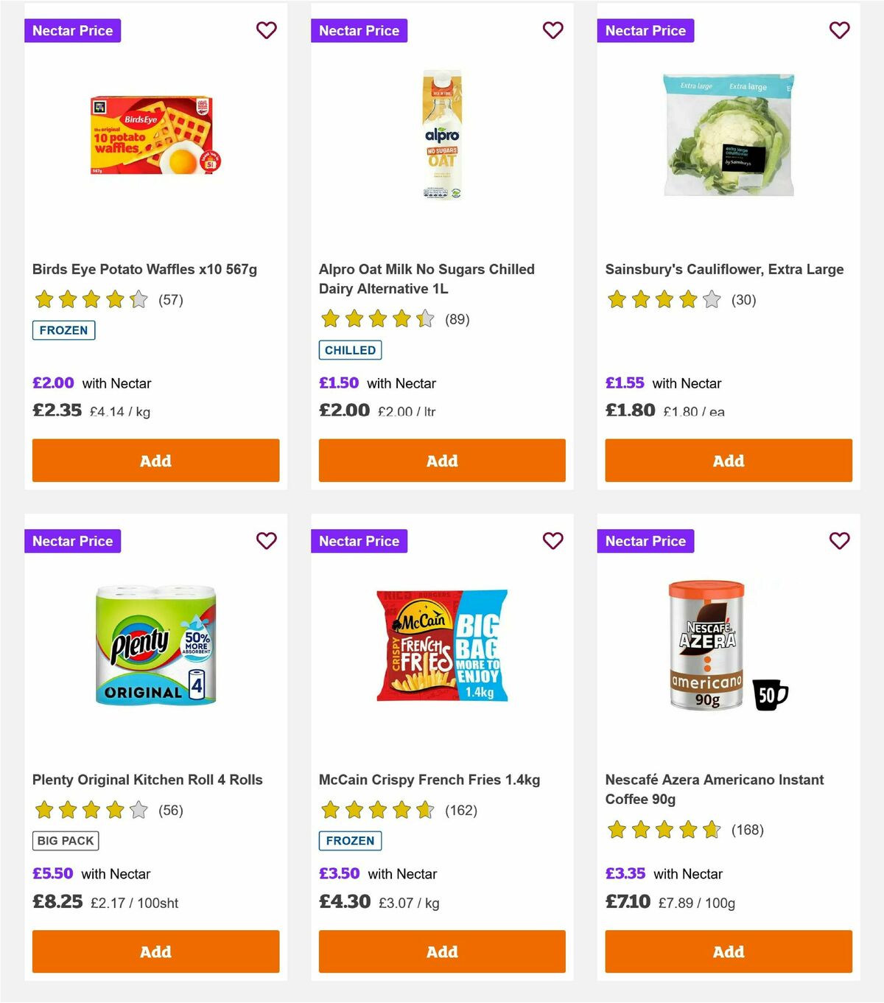This screenshot has height=1003, width=884.
Task: Click the FROZEN tag on McCain fries
Action: click(x=350, y=840)
